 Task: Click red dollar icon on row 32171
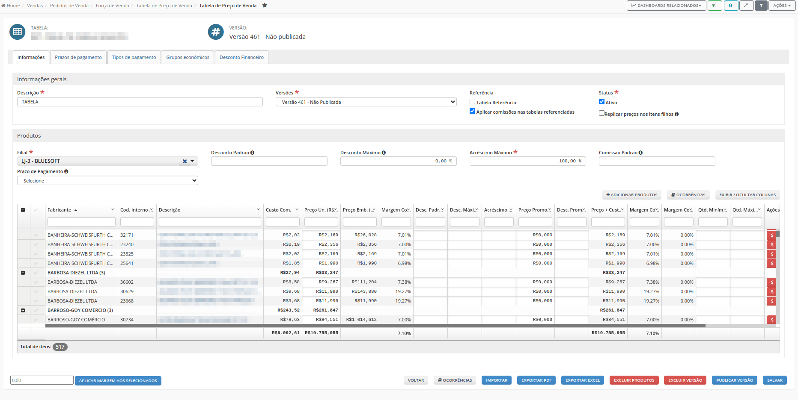[x=772, y=235]
